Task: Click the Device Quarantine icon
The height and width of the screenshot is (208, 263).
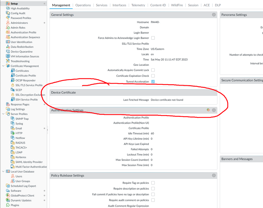Action: (8, 52)
